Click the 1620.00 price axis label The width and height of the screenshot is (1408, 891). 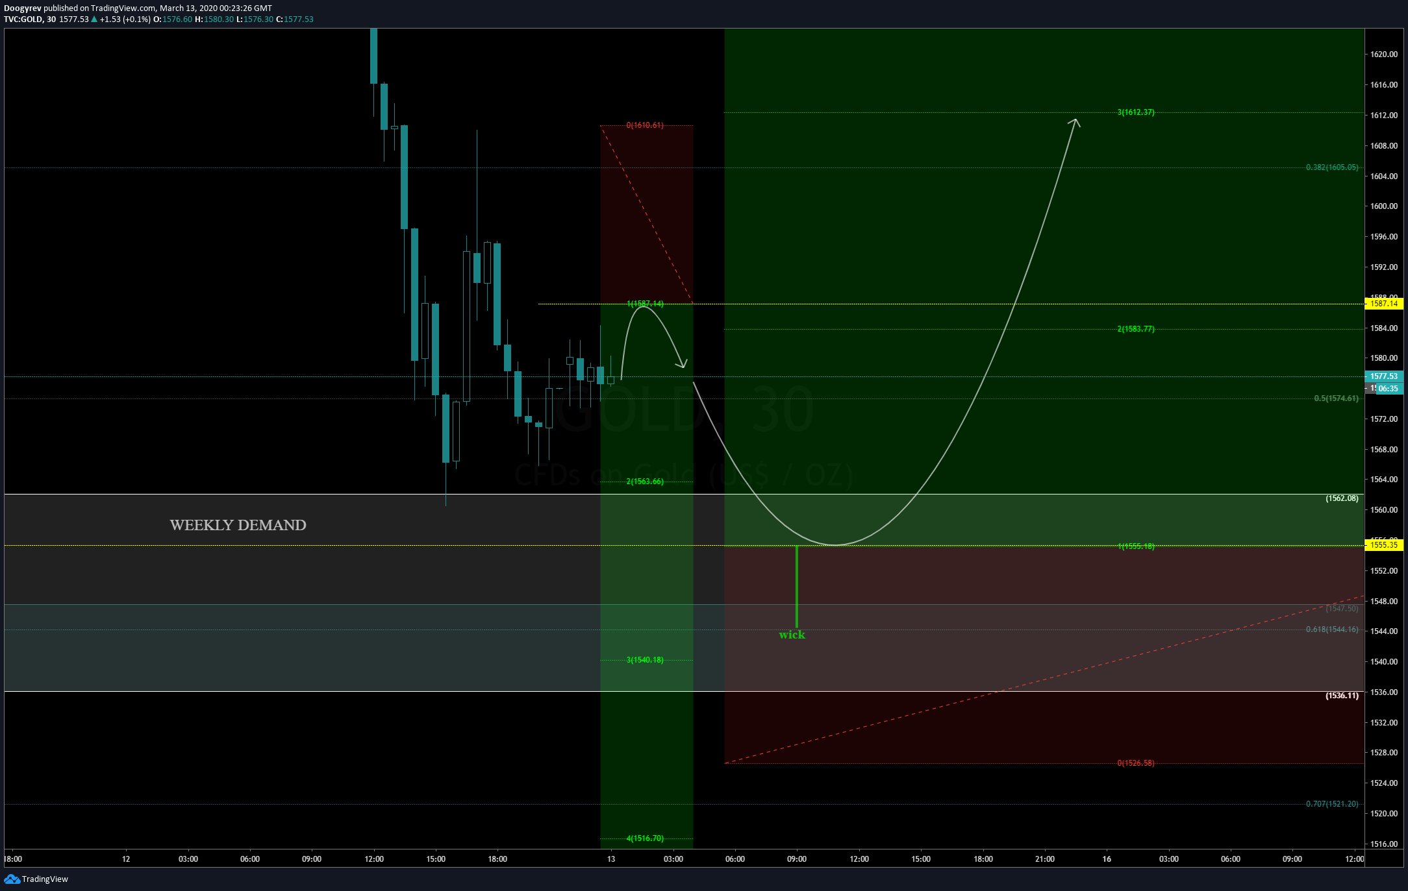click(1384, 55)
